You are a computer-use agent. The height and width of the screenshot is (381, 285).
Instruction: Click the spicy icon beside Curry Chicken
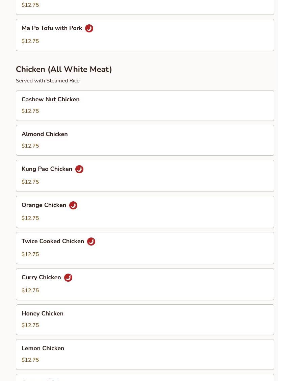coord(68,278)
